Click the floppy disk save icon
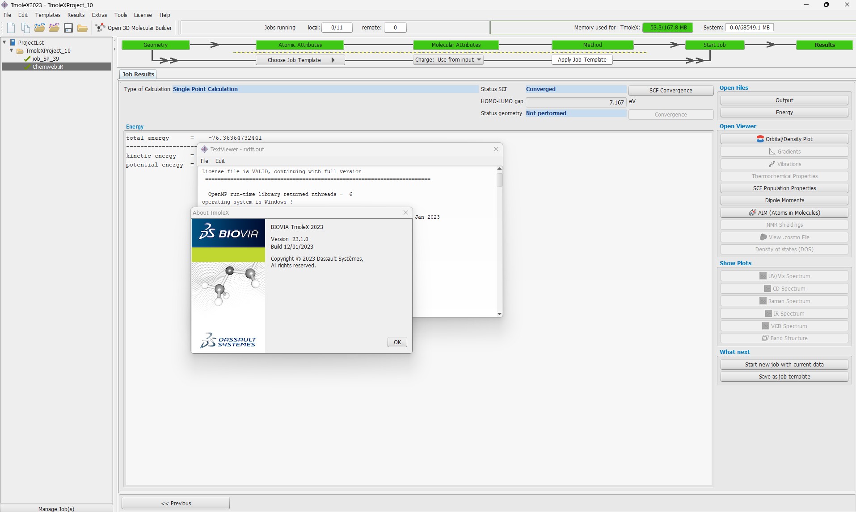Image resolution: width=856 pixels, height=512 pixels. (x=68, y=28)
